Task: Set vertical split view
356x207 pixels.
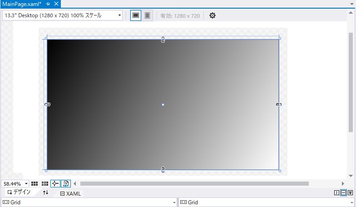Action: coord(336,192)
